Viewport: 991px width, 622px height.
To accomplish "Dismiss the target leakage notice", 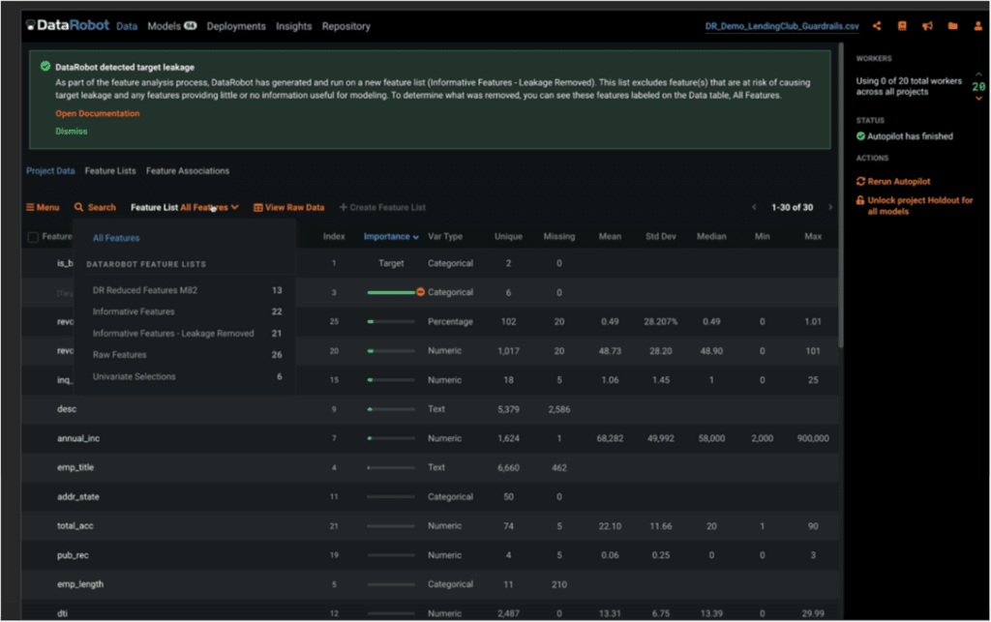I will tap(72, 131).
